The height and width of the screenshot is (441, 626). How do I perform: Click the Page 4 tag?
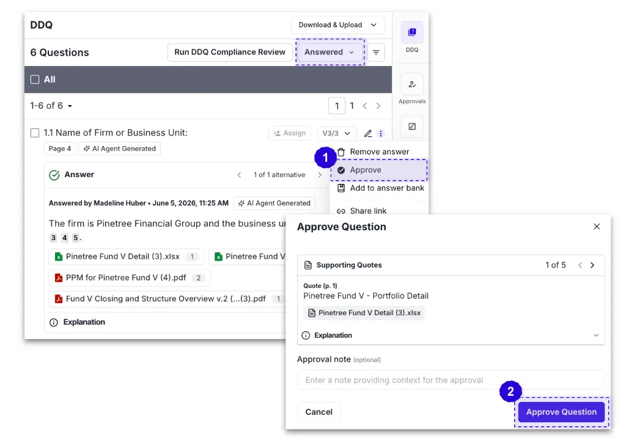60,148
